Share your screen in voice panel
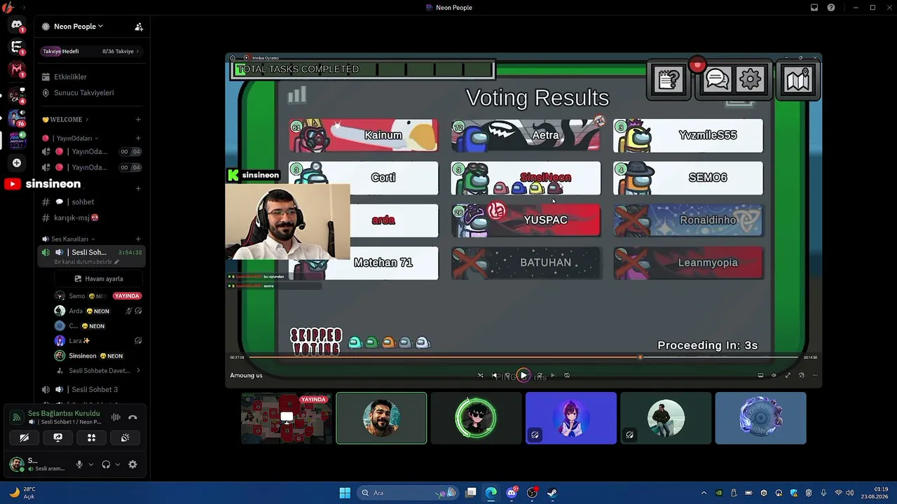897x504 pixels. pos(58,437)
